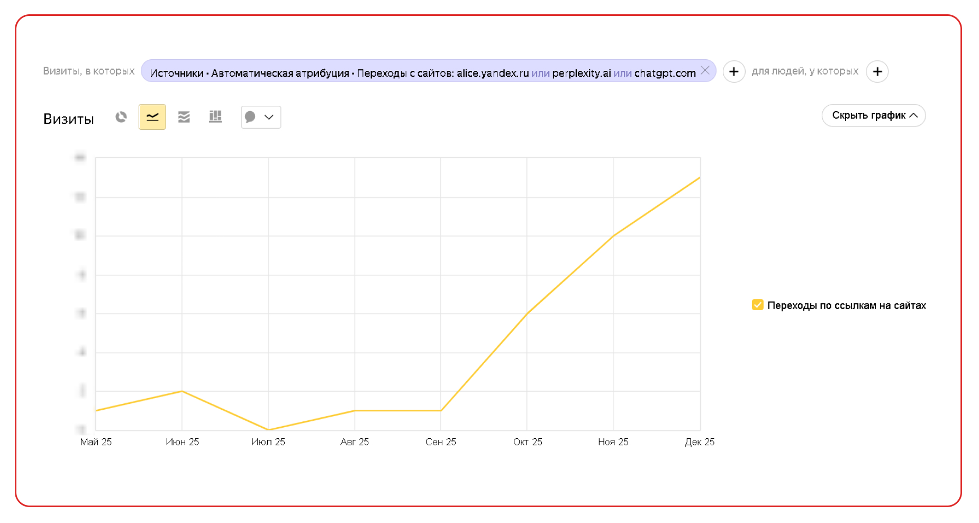
Task: Uncheck 'Переходы по ссылкам на сайтах' checkbox
Action: pyautogui.click(x=757, y=305)
